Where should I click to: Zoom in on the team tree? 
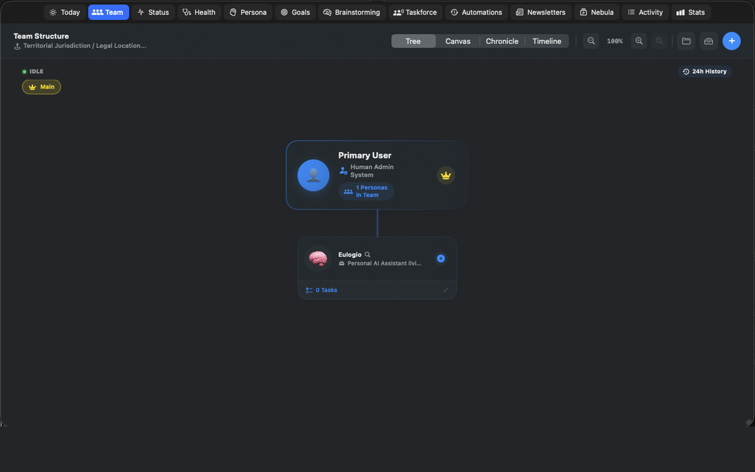pos(639,41)
